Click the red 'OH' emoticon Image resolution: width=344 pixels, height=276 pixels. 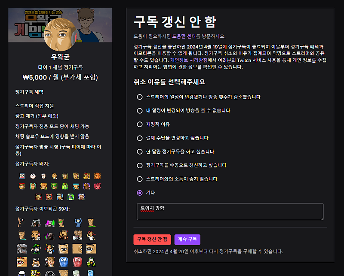tap(77, 262)
